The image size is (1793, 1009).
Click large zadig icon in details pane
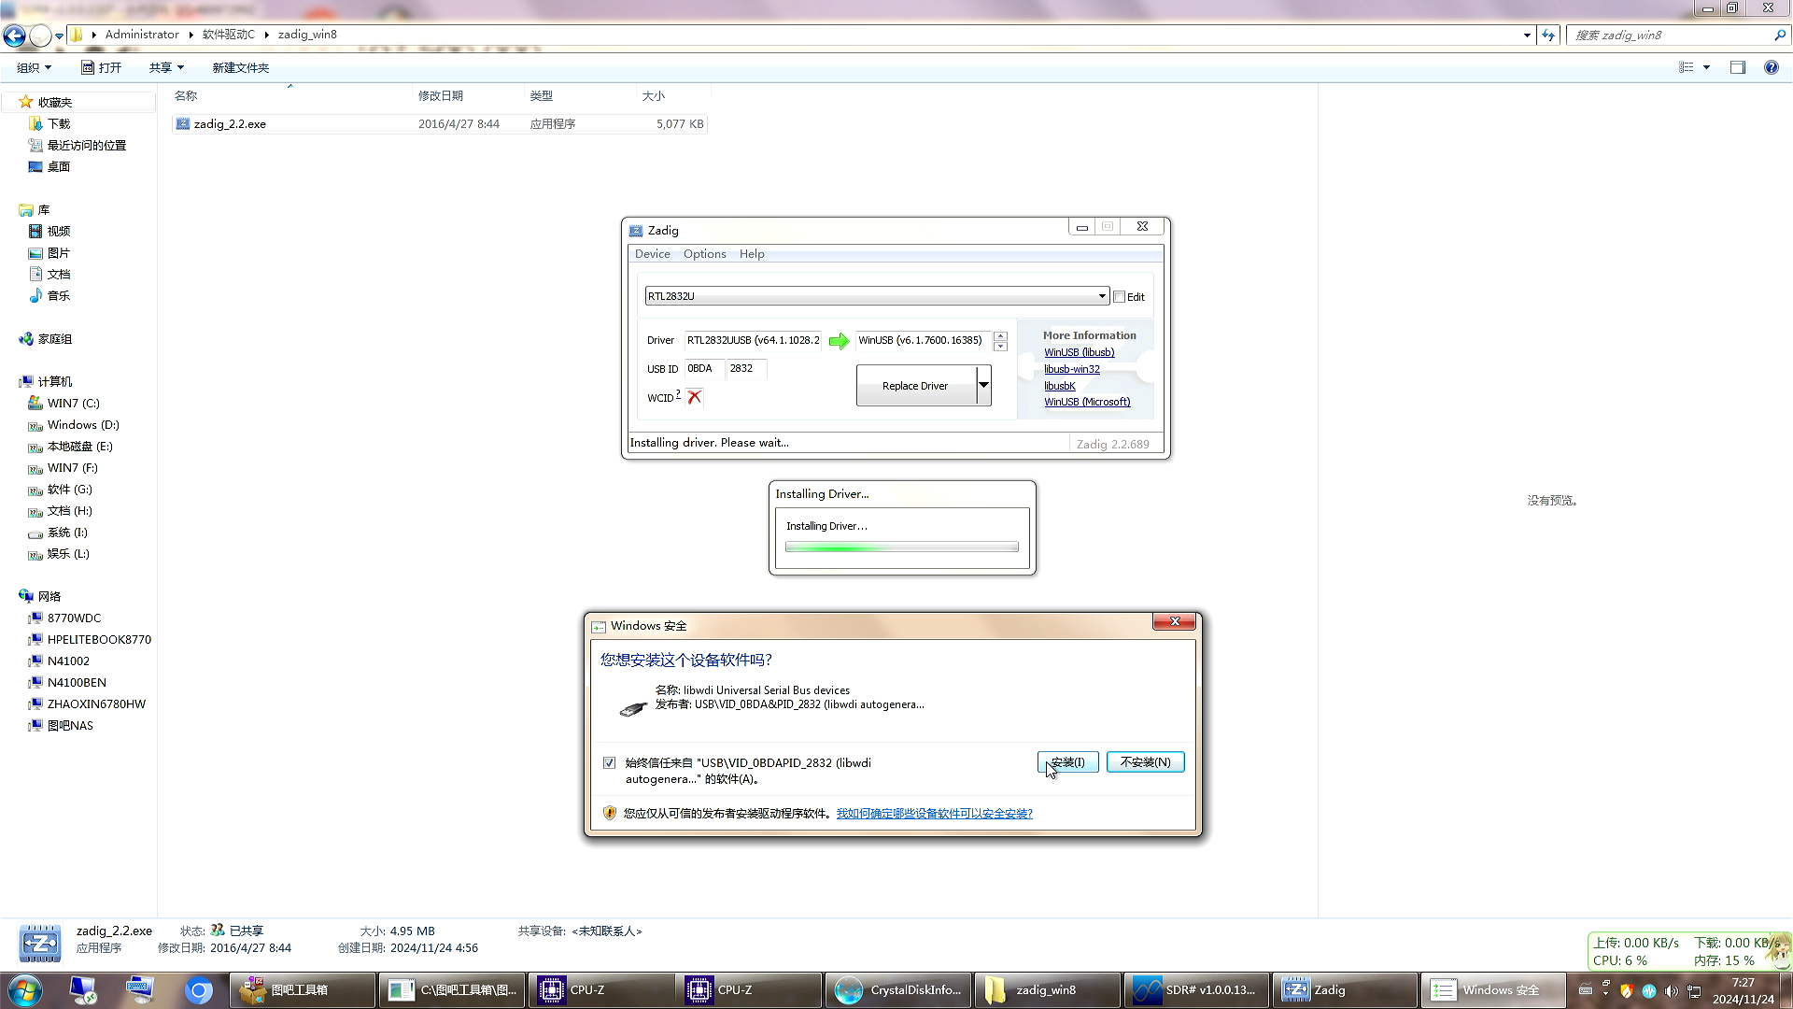[x=40, y=943]
